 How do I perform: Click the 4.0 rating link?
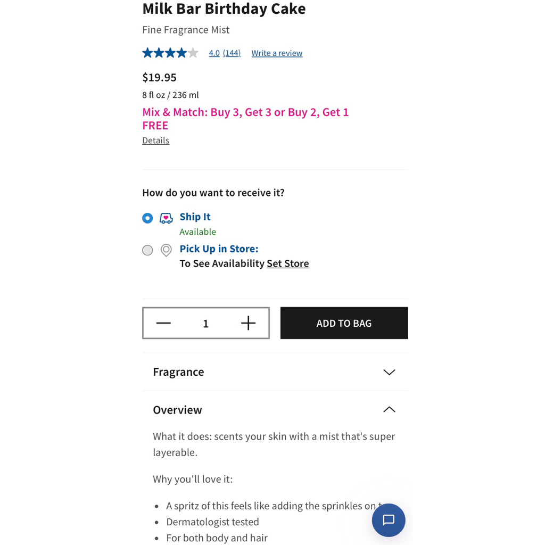214,53
